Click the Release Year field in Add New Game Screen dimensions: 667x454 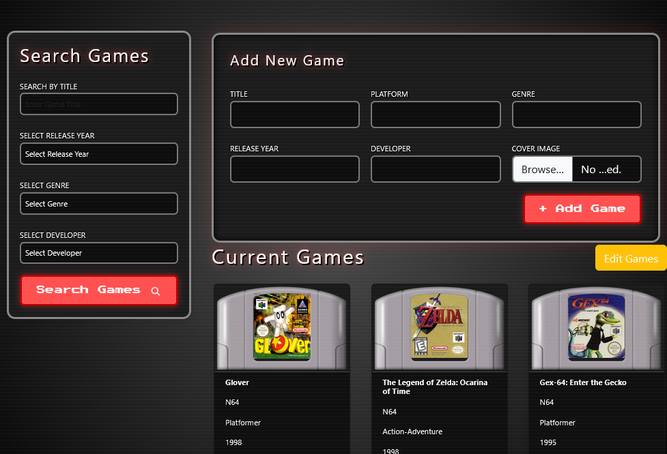tap(295, 169)
